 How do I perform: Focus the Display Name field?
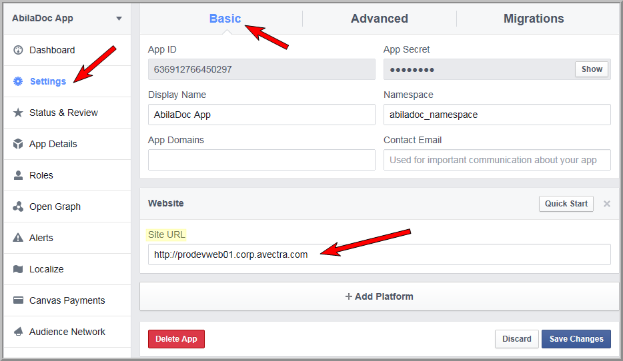click(261, 115)
